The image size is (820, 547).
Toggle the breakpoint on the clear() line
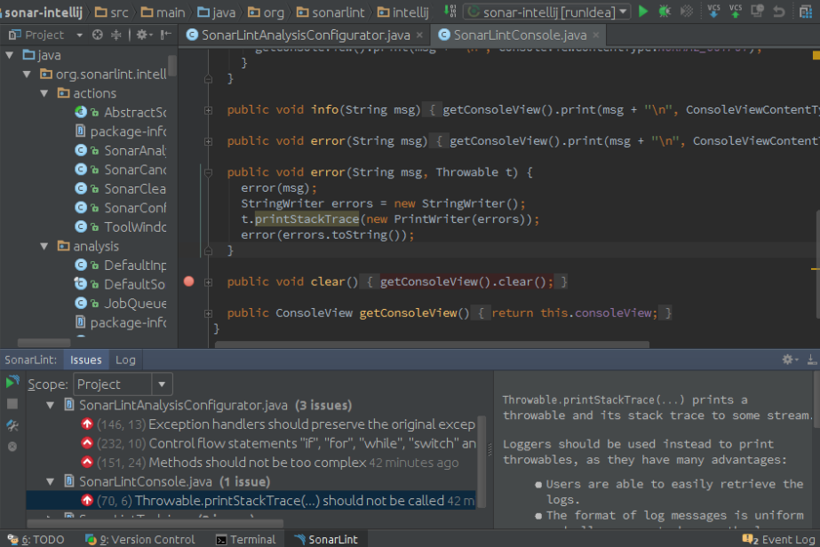pos(188,281)
